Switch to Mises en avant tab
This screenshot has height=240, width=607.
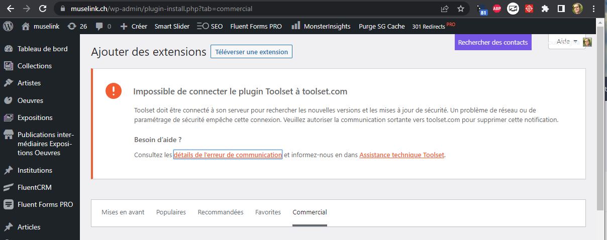click(x=123, y=212)
